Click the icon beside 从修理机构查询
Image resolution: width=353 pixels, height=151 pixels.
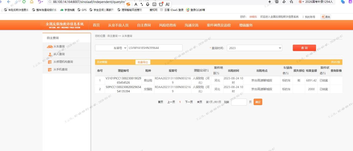(50, 62)
